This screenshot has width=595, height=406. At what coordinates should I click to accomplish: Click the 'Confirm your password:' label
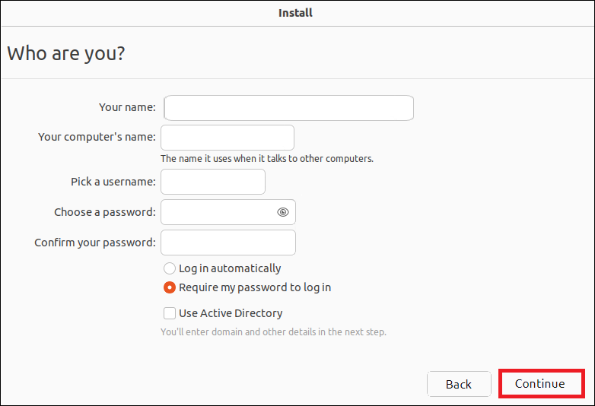pos(95,243)
